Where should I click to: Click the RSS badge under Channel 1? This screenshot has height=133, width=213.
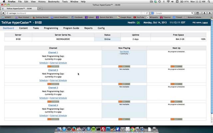(53, 66)
